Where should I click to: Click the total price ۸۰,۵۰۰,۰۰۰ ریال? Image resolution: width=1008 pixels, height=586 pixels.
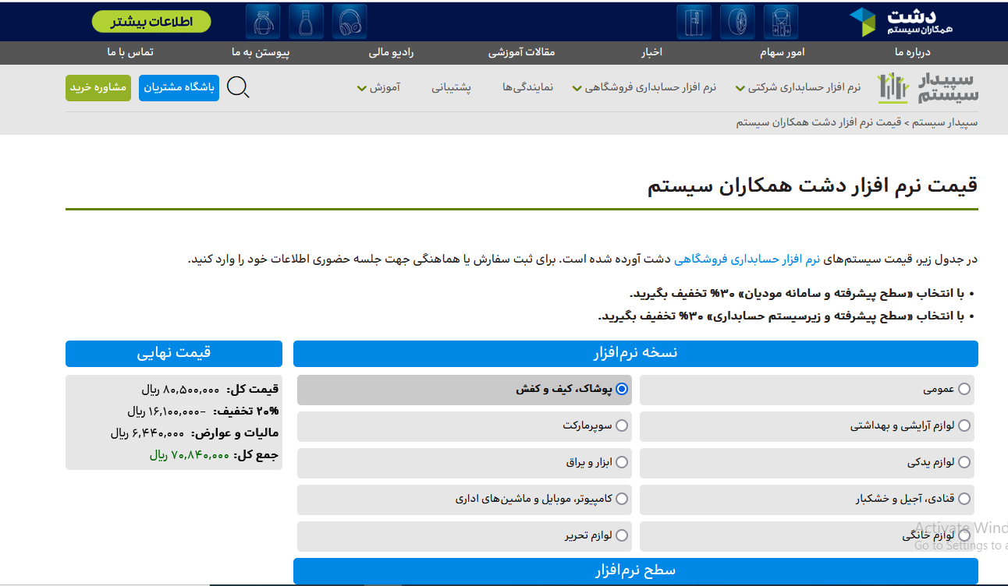pos(180,389)
